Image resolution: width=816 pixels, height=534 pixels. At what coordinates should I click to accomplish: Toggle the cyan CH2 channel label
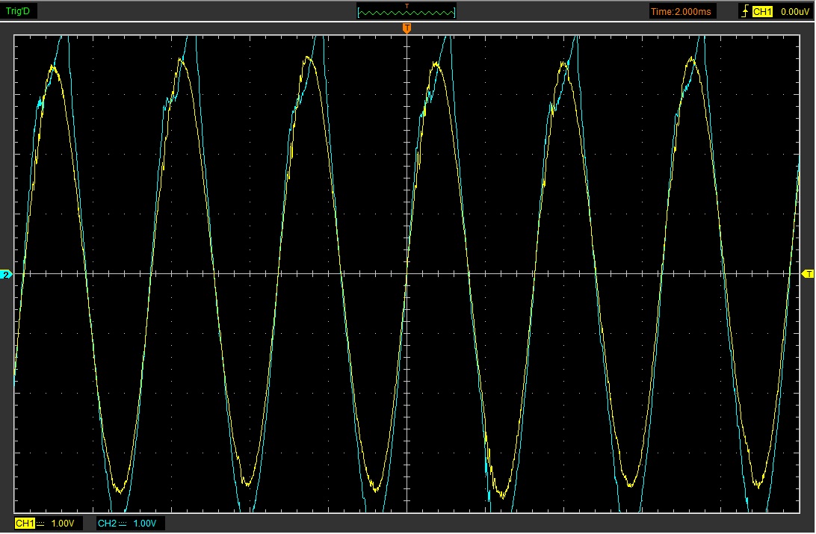tap(107, 524)
